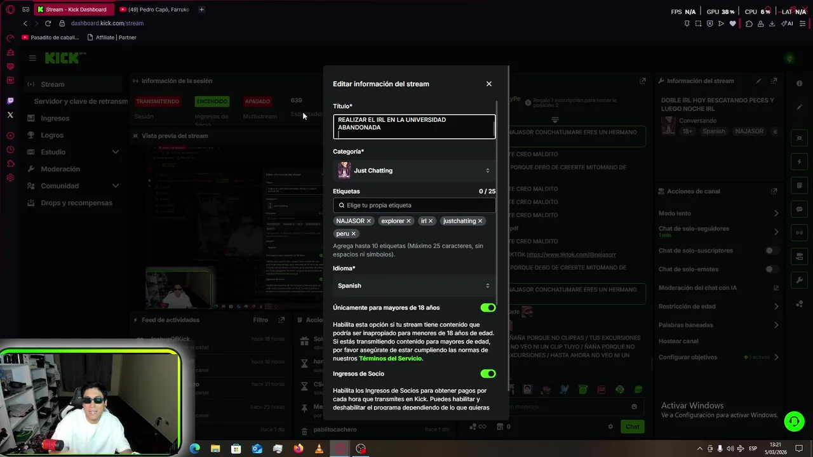The width and height of the screenshot is (813, 457).
Task: Open Twitch in the Opera sidebar
Action: [x=10, y=101]
